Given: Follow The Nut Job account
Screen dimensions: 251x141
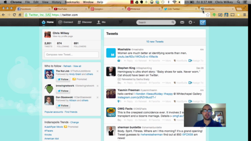Looking at the screenshot, I should [x=63, y=79].
